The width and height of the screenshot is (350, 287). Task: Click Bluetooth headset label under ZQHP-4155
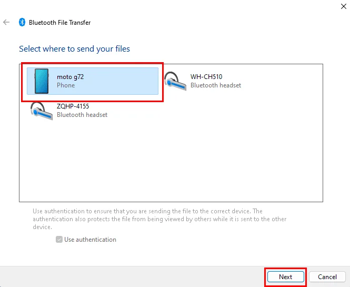click(x=82, y=115)
